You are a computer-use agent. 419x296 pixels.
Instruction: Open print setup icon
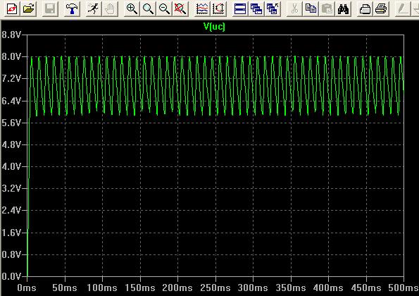365,9
